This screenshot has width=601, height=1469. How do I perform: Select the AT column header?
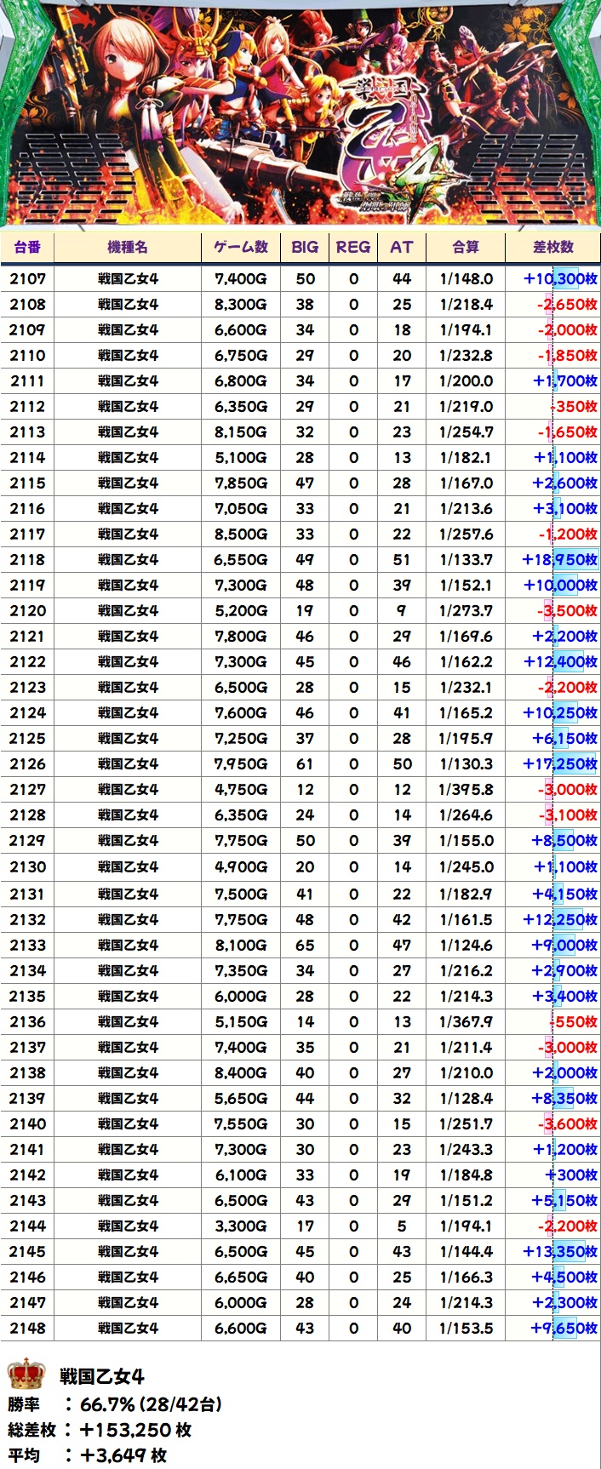pyautogui.click(x=402, y=247)
